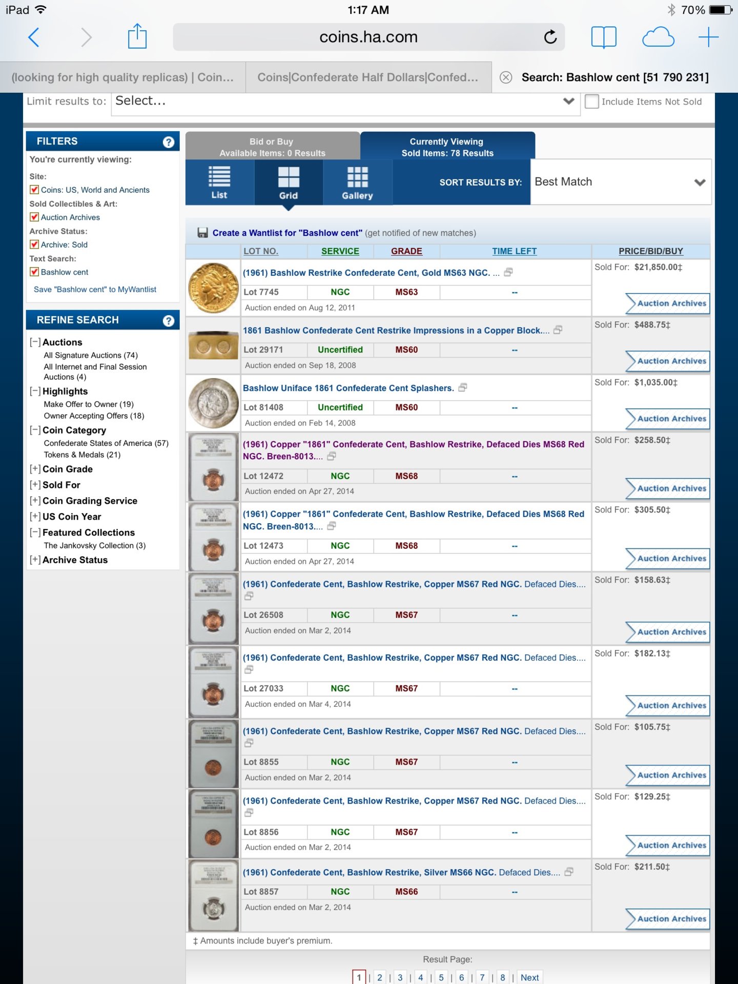Go to the Next results page
This screenshot has height=984, width=738.
click(x=529, y=977)
